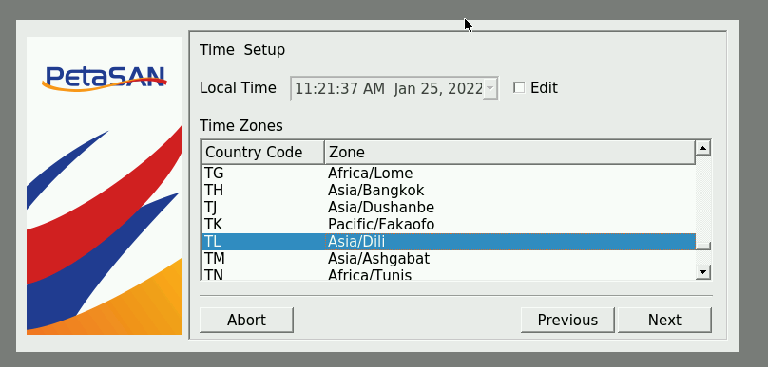Select the Asia/Bangkok time zone row
The image size is (768, 367).
[x=449, y=190]
